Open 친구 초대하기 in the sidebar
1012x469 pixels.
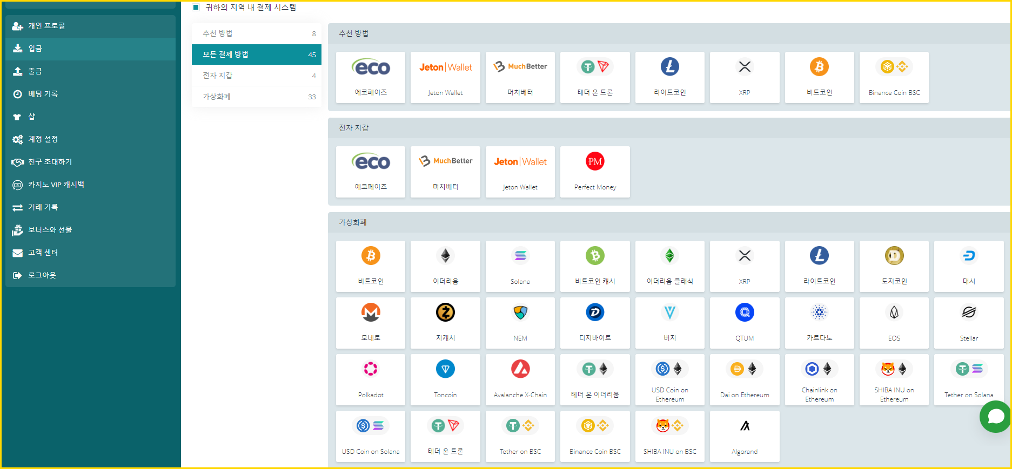pos(90,162)
